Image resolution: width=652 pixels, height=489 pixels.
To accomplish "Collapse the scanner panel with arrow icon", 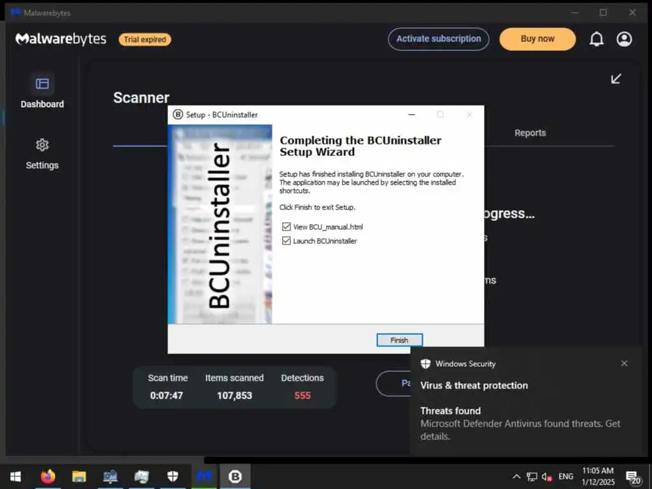I will 616,78.
